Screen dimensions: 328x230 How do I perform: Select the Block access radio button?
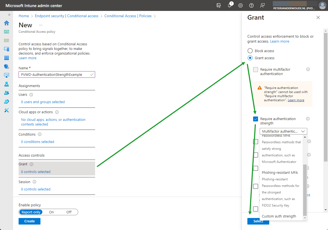click(x=250, y=51)
